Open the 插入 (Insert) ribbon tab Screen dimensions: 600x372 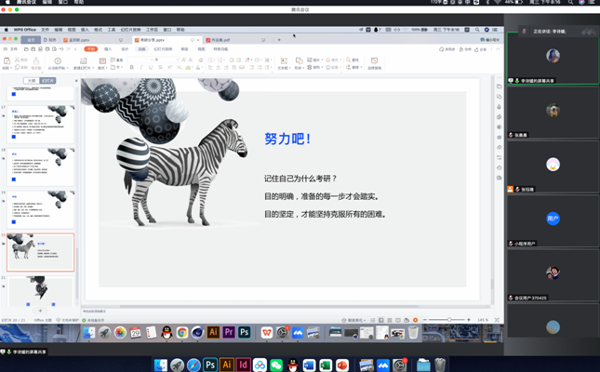[108, 49]
